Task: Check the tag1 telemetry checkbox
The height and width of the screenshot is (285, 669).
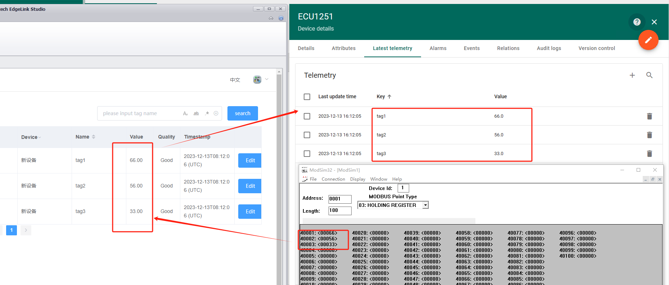Action: tap(307, 116)
